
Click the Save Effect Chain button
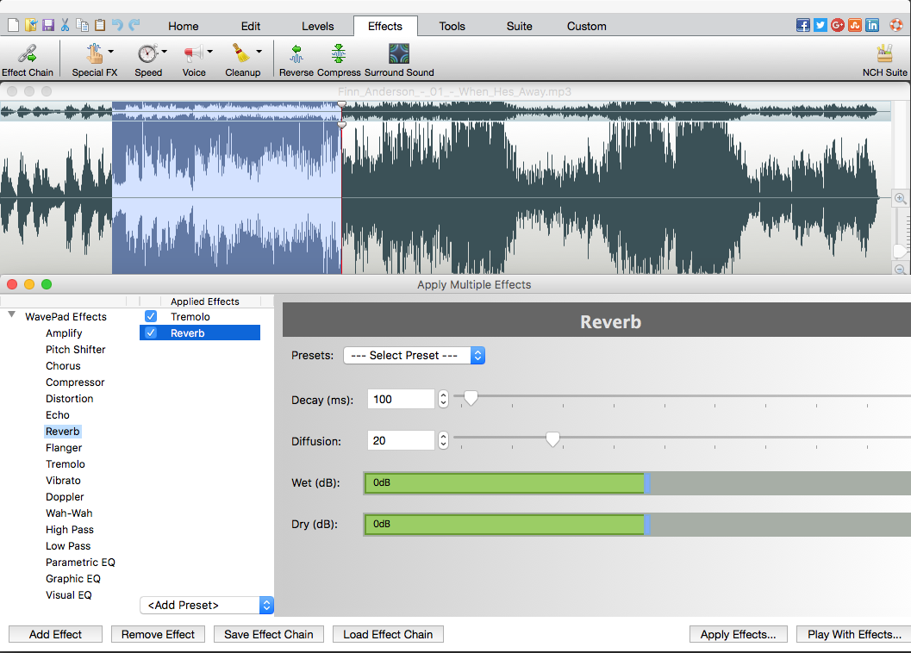268,634
